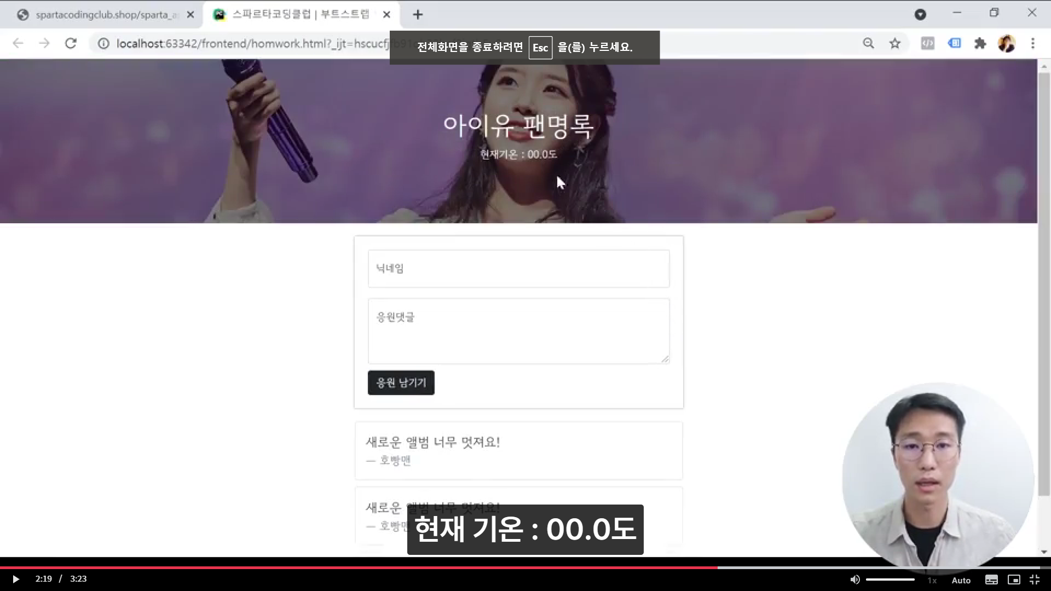
Task: Open the Chrome profile avatar
Action: 1007,44
